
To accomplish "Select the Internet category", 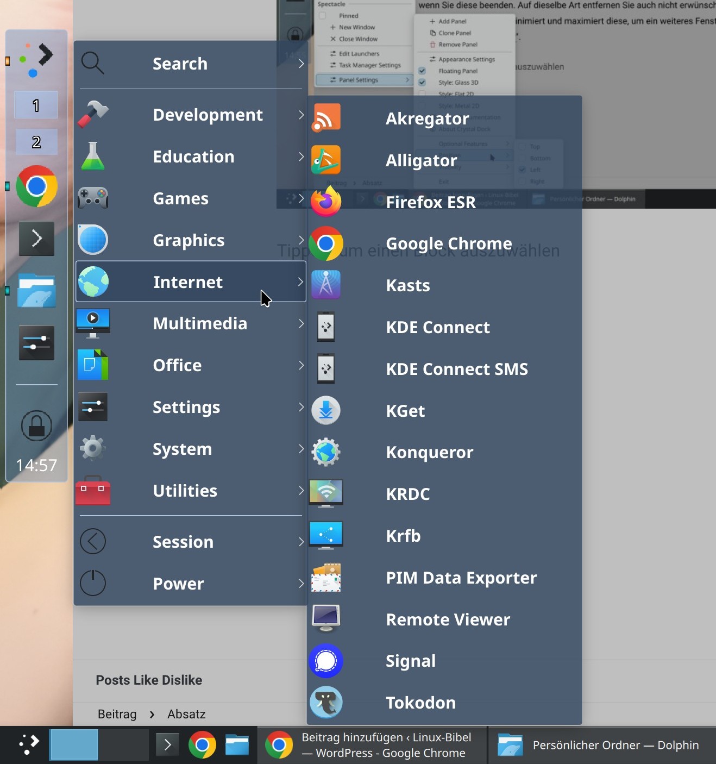I will (x=191, y=281).
